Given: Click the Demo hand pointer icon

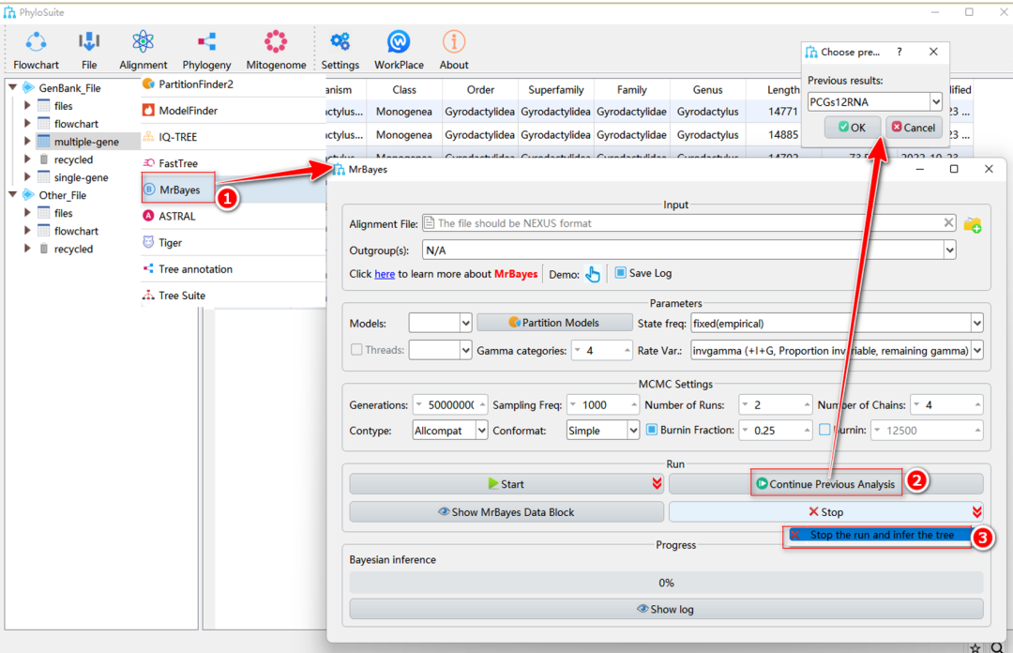Looking at the screenshot, I should [x=593, y=274].
